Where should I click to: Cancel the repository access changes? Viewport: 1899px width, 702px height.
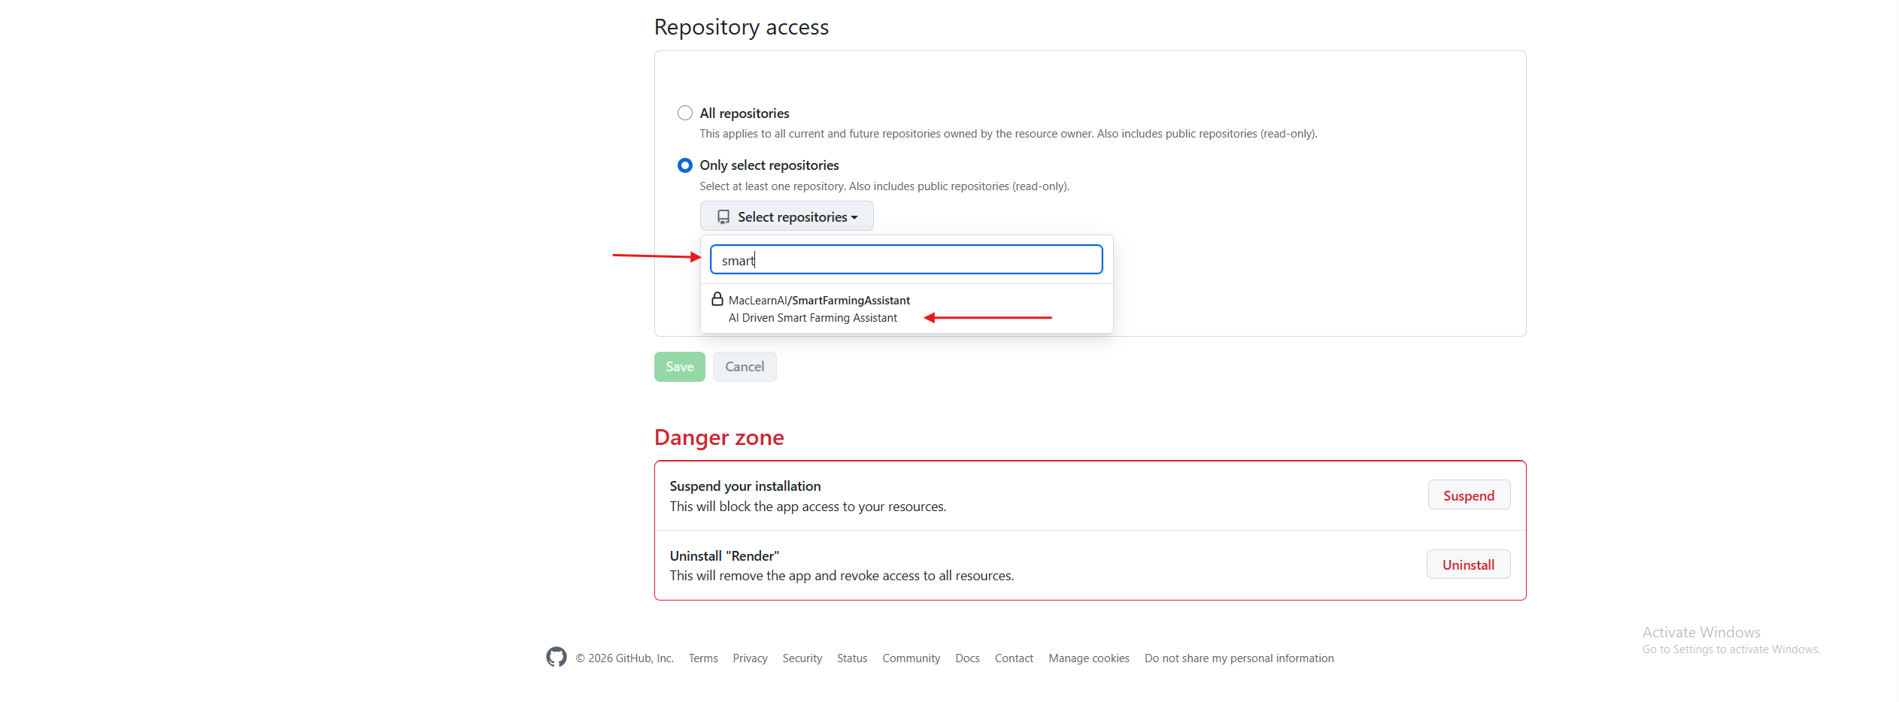click(x=744, y=367)
